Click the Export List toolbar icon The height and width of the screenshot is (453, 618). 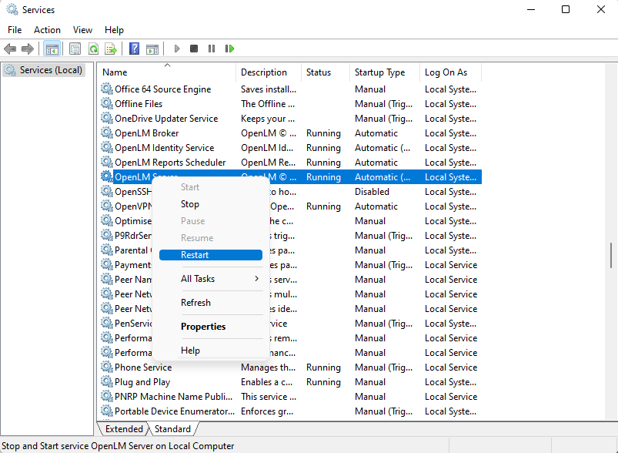coord(111,49)
